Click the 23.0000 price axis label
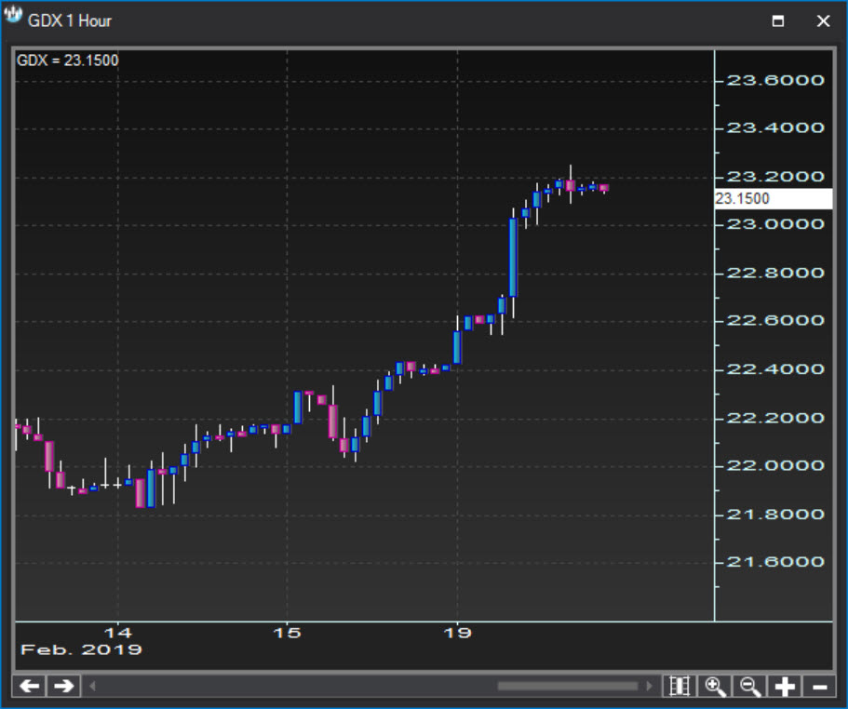This screenshot has width=848, height=709. (x=775, y=224)
